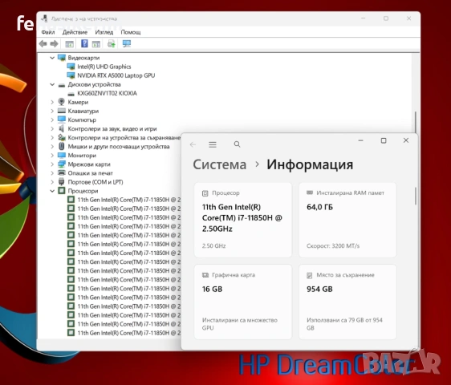Click the Settings window vertical scrollbar
Viewport: 451px width, 385px height.
[416, 197]
